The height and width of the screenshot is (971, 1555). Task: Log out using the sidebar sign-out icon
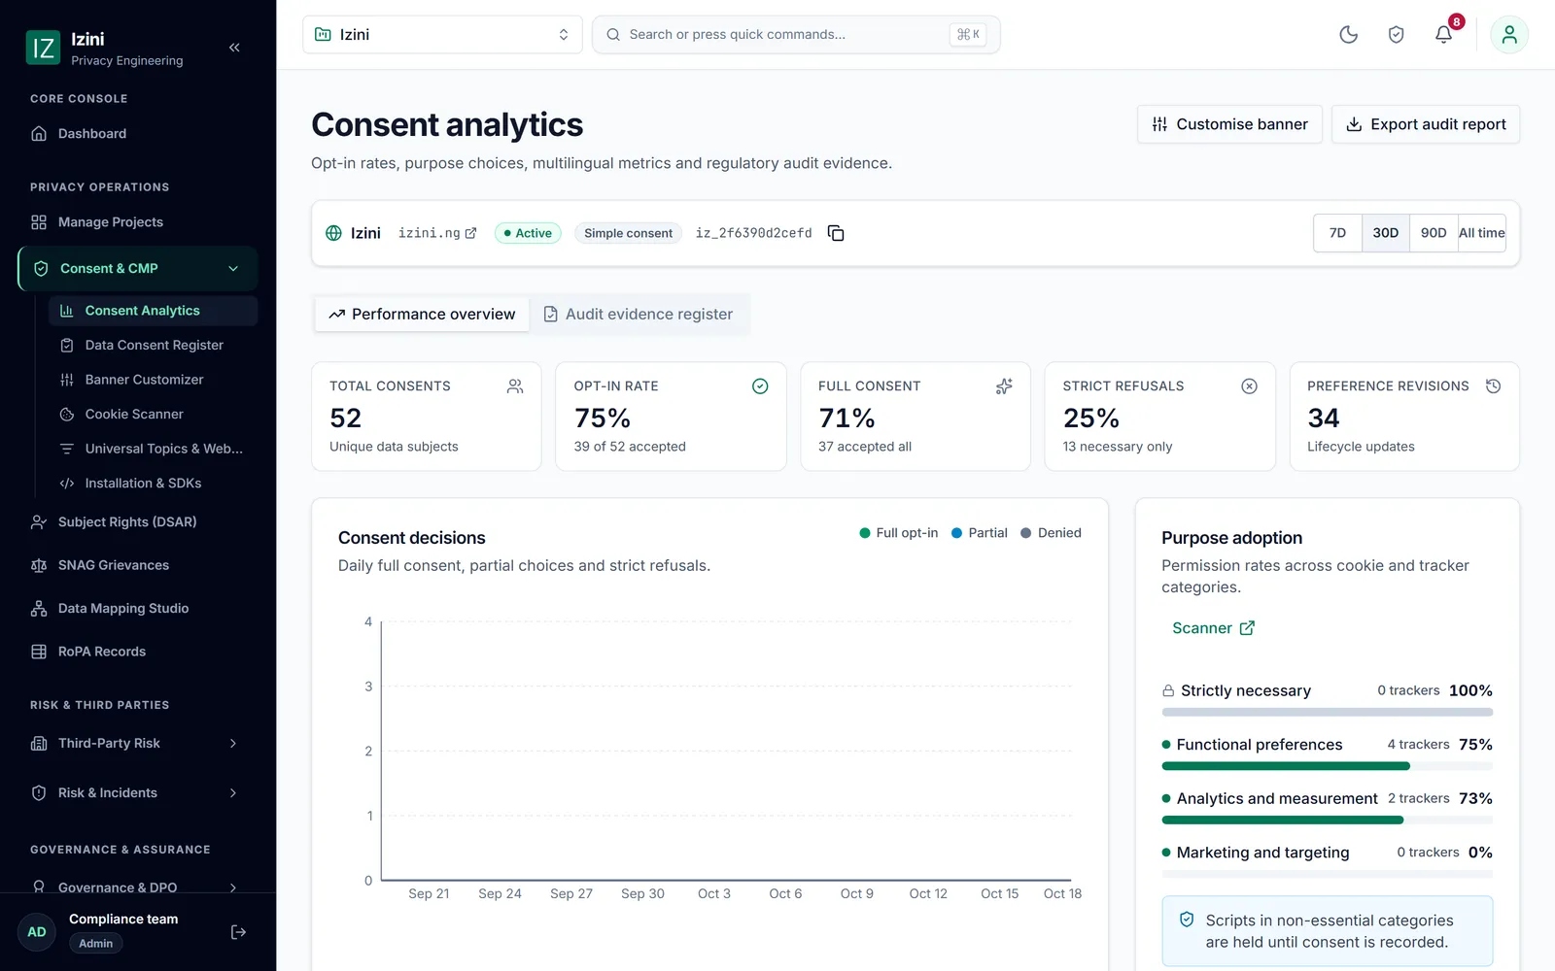pos(238,932)
